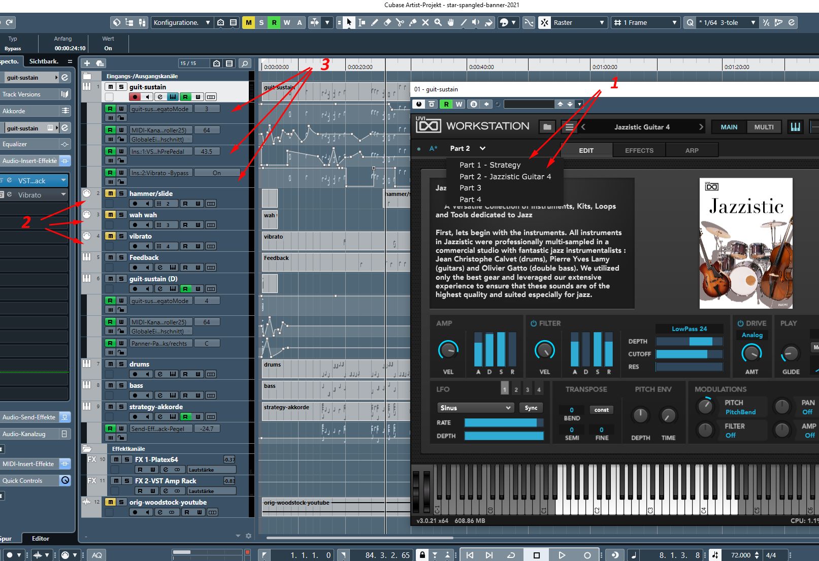Open AQ button in bottom bar
Viewport: 819px width, 561px height.
click(x=97, y=555)
